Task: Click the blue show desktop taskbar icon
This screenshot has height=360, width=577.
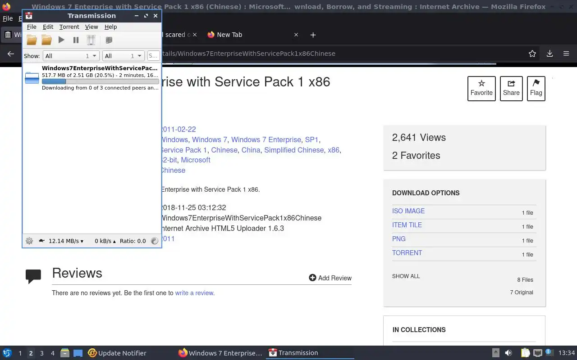Action: pos(78,353)
